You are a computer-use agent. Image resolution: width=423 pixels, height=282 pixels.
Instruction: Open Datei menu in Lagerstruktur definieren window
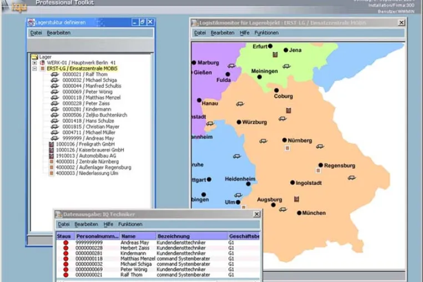36,33
